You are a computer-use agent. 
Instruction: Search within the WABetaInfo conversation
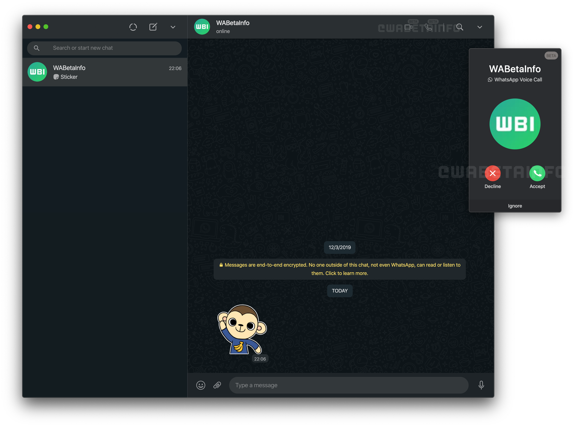460,27
